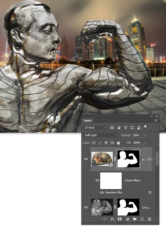Toggle visibility of the Gaussian Blur filter
The width and height of the screenshot is (166, 228).
point(102,192)
